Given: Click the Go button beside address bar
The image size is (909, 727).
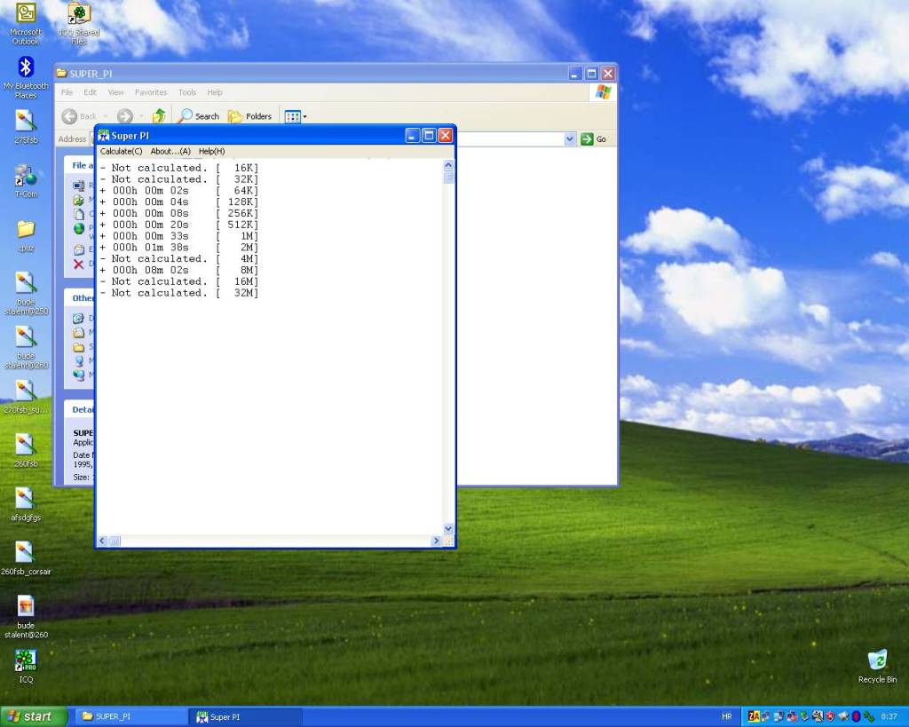Looking at the screenshot, I should pyautogui.click(x=594, y=139).
